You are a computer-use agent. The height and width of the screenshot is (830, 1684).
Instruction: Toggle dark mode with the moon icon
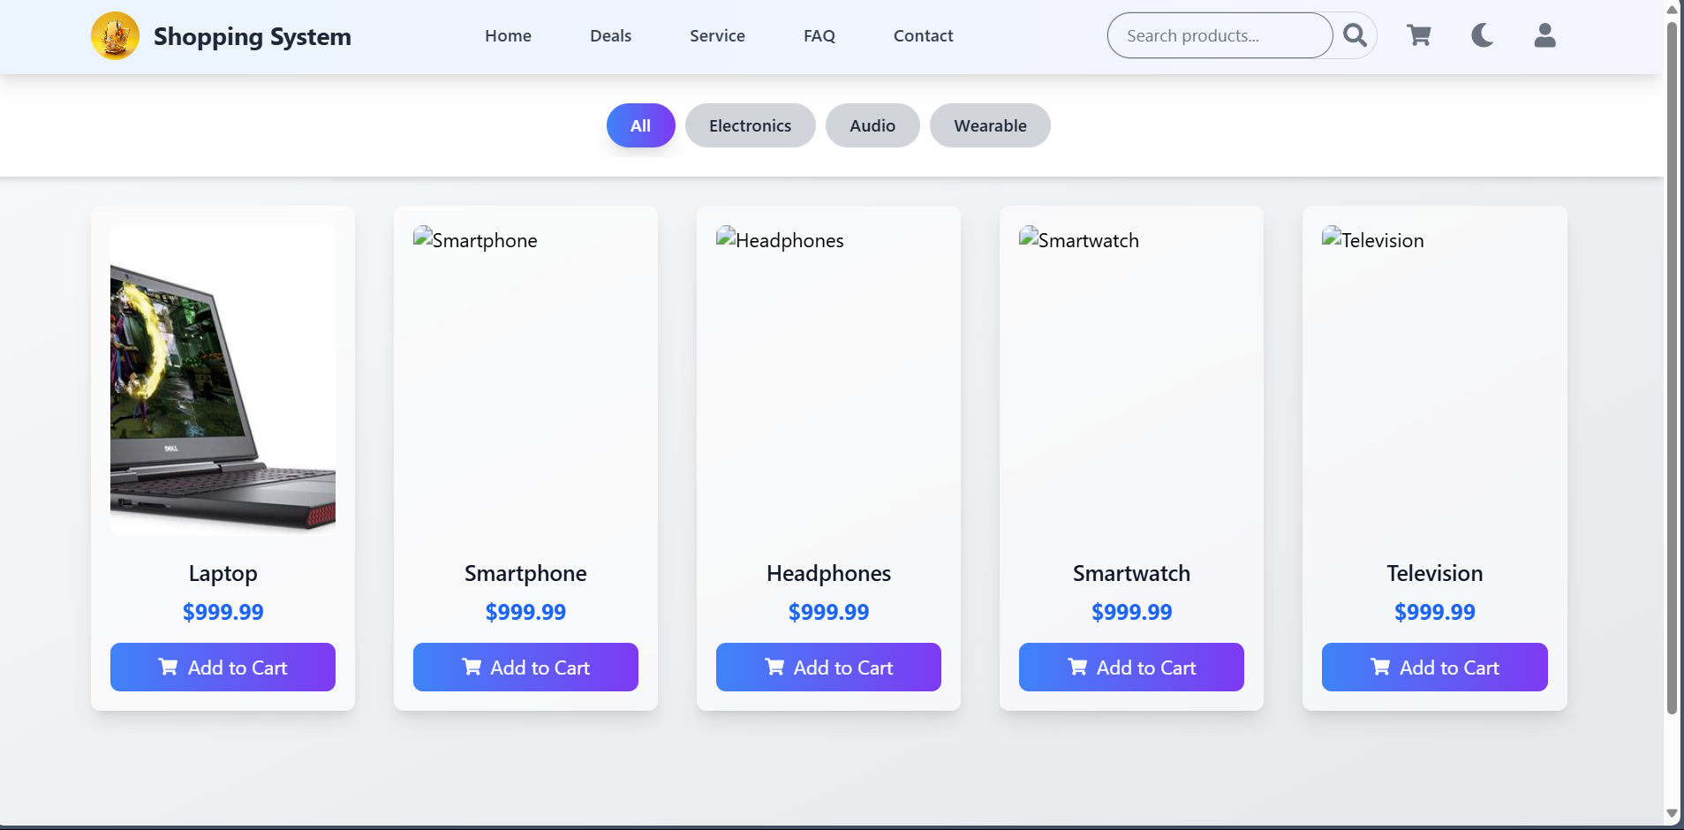pyautogui.click(x=1482, y=35)
